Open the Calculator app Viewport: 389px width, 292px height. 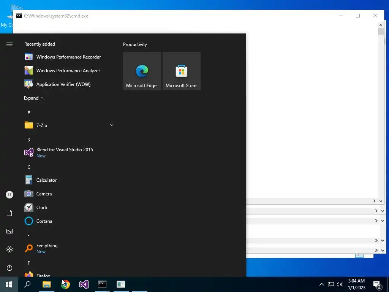coord(69,180)
